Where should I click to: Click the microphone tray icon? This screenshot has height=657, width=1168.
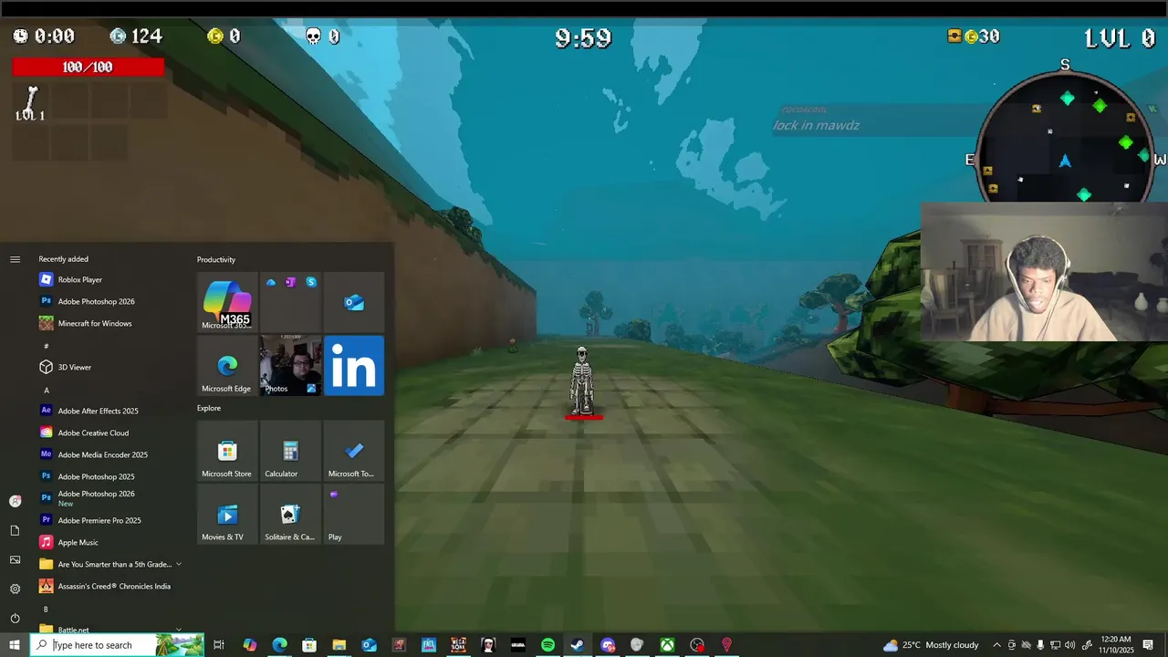(1040, 645)
